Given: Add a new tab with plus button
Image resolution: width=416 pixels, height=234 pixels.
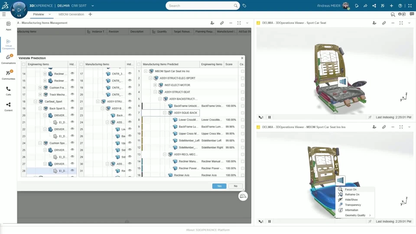Looking at the screenshot, I should tap(90, 14).
